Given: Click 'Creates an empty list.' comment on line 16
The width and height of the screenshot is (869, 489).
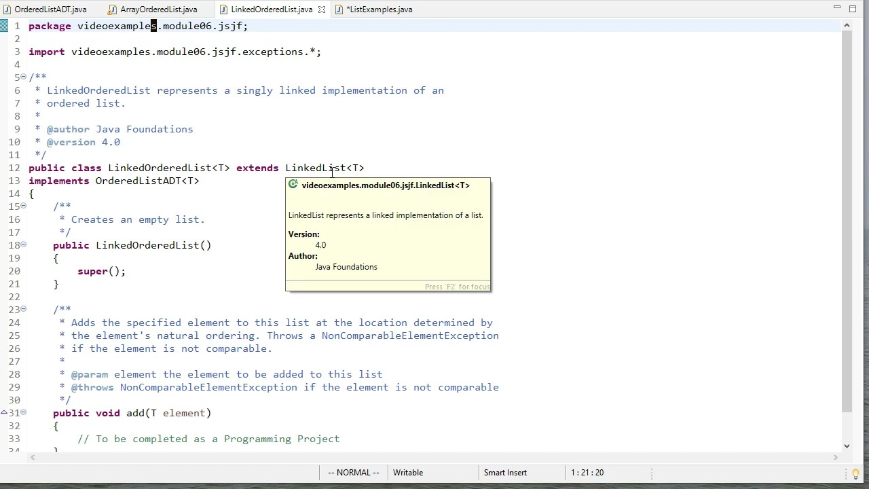Looking at the screenshot, I should [x=138, y=219].
